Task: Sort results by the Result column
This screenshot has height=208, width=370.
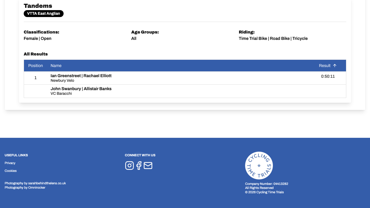Action: point(325,65)
